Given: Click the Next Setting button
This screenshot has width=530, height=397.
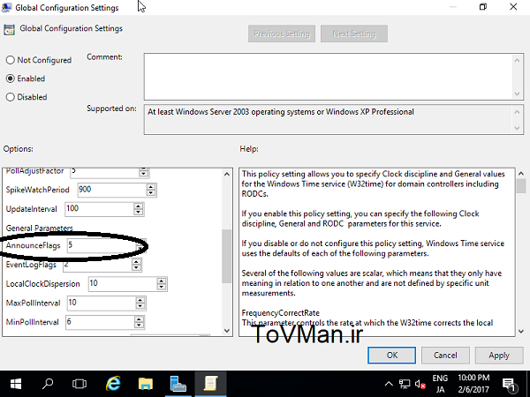Looking at the screenshot, I should 354,34.
